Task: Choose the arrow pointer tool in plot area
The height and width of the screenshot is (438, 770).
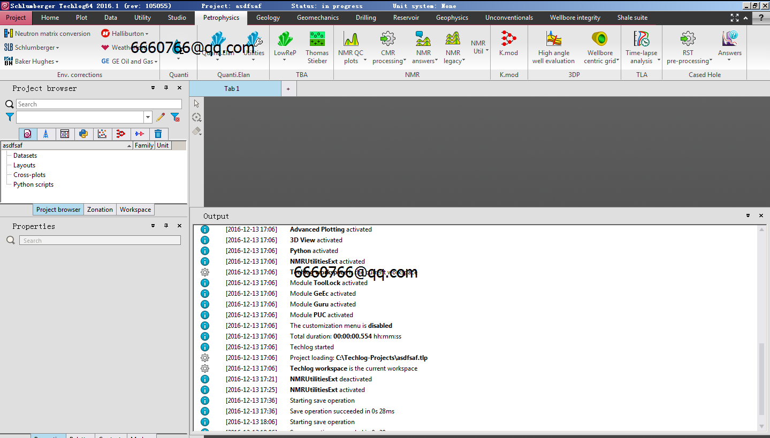Action: (196, 104)
